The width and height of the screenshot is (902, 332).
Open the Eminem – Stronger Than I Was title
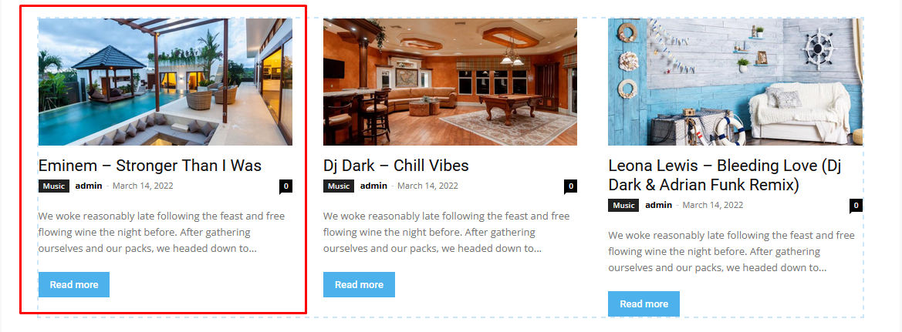pos(150,166)
